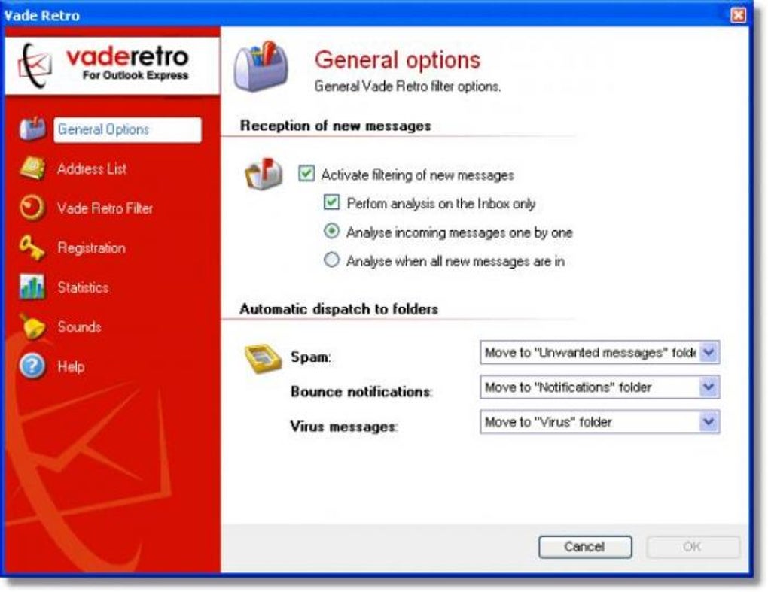Select Analyse when all new messages are in

331,260
